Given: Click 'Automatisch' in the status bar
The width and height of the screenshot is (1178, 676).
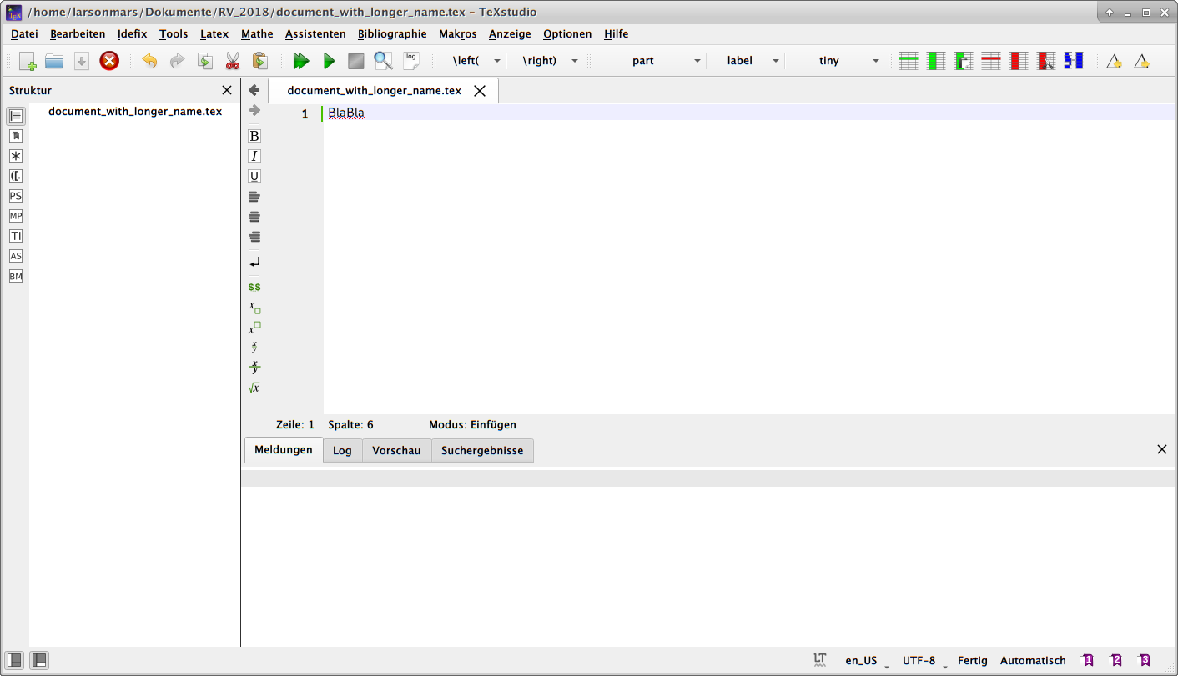Looking at the screenshot, I should [x=1033, y=660].
